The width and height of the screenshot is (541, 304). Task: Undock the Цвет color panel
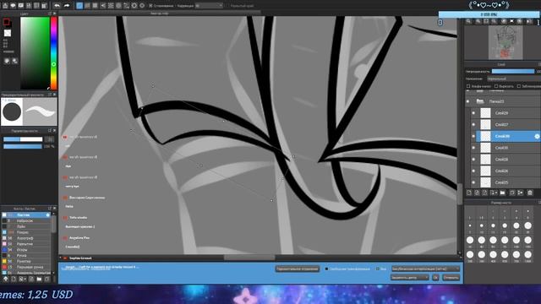click(x=50, y=14)
